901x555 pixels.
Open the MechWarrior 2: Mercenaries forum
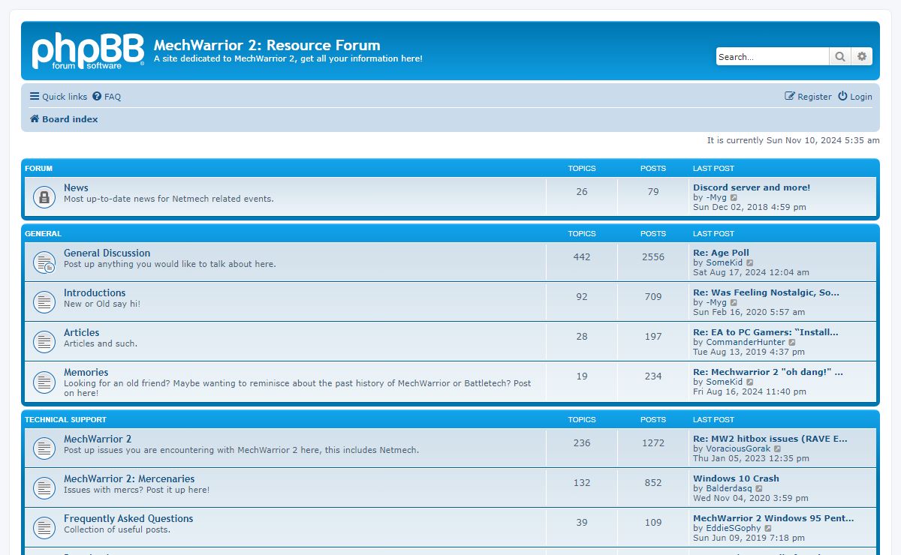[129, 478]
